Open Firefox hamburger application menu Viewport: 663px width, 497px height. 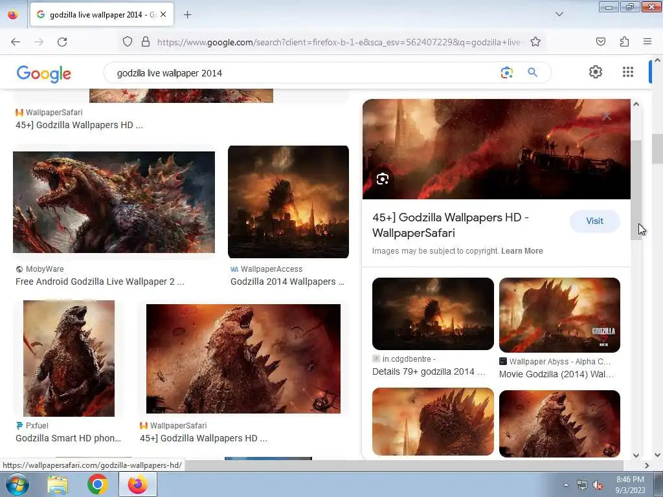click(x=647, y=41)
